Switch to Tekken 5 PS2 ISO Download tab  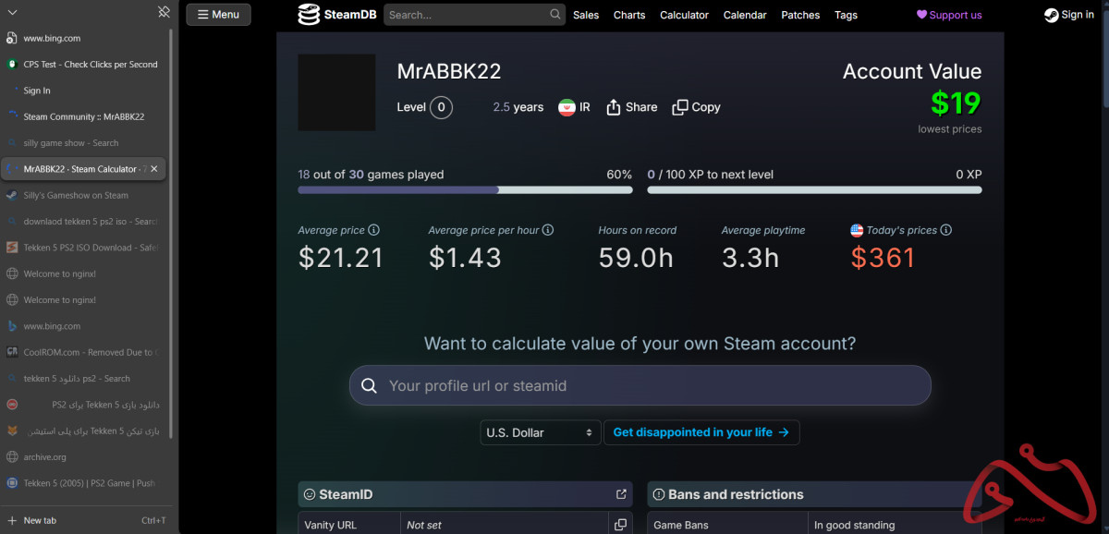point(83,248)
